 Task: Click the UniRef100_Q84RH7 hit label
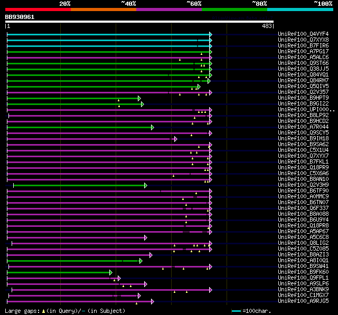[303, 81]
